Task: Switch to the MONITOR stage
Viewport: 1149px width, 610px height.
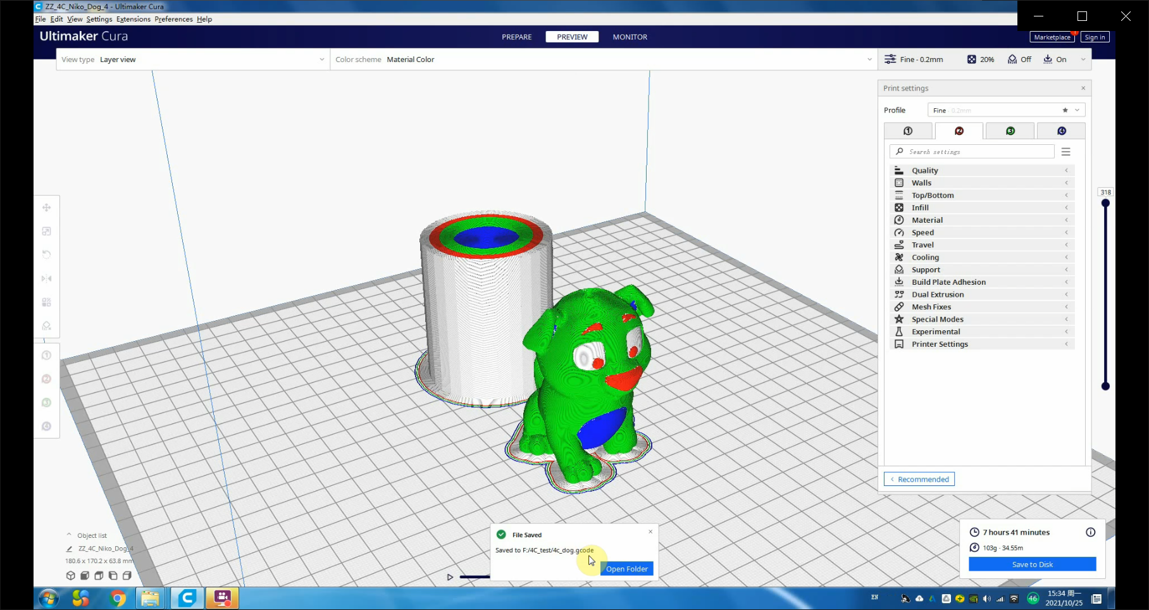Action: [630, 37]
